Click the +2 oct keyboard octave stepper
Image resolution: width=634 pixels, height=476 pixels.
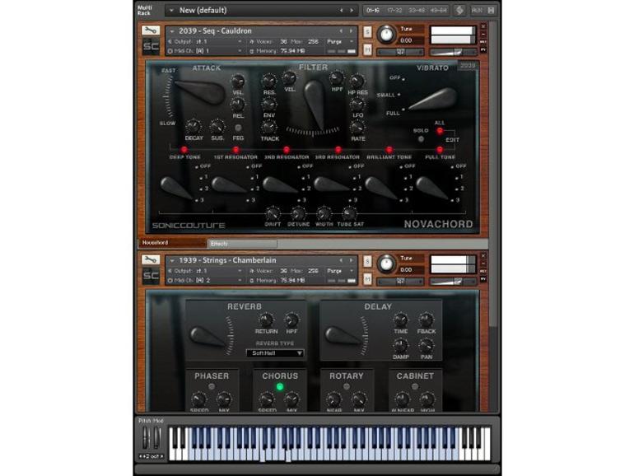click(x=152, y=456)
